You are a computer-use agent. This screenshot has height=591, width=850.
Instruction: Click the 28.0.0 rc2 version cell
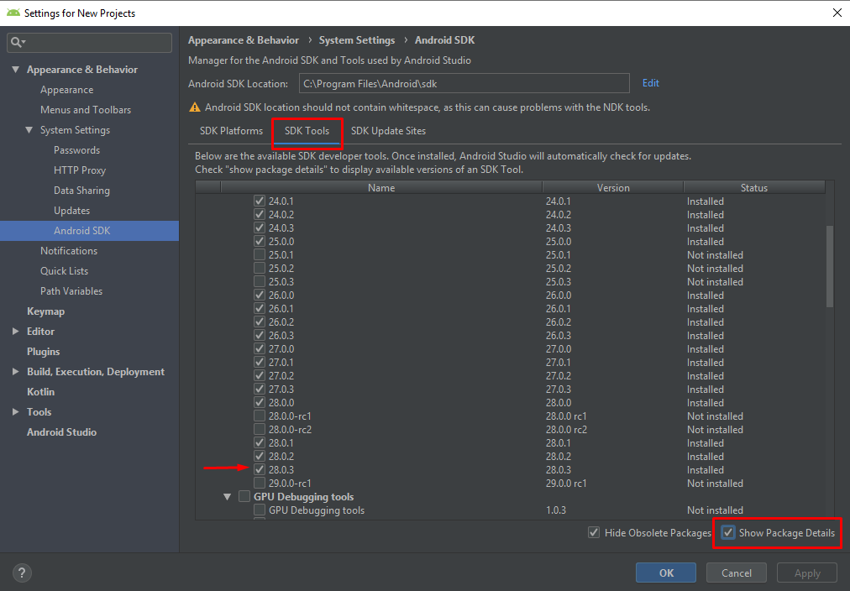[x=566, y=430]
